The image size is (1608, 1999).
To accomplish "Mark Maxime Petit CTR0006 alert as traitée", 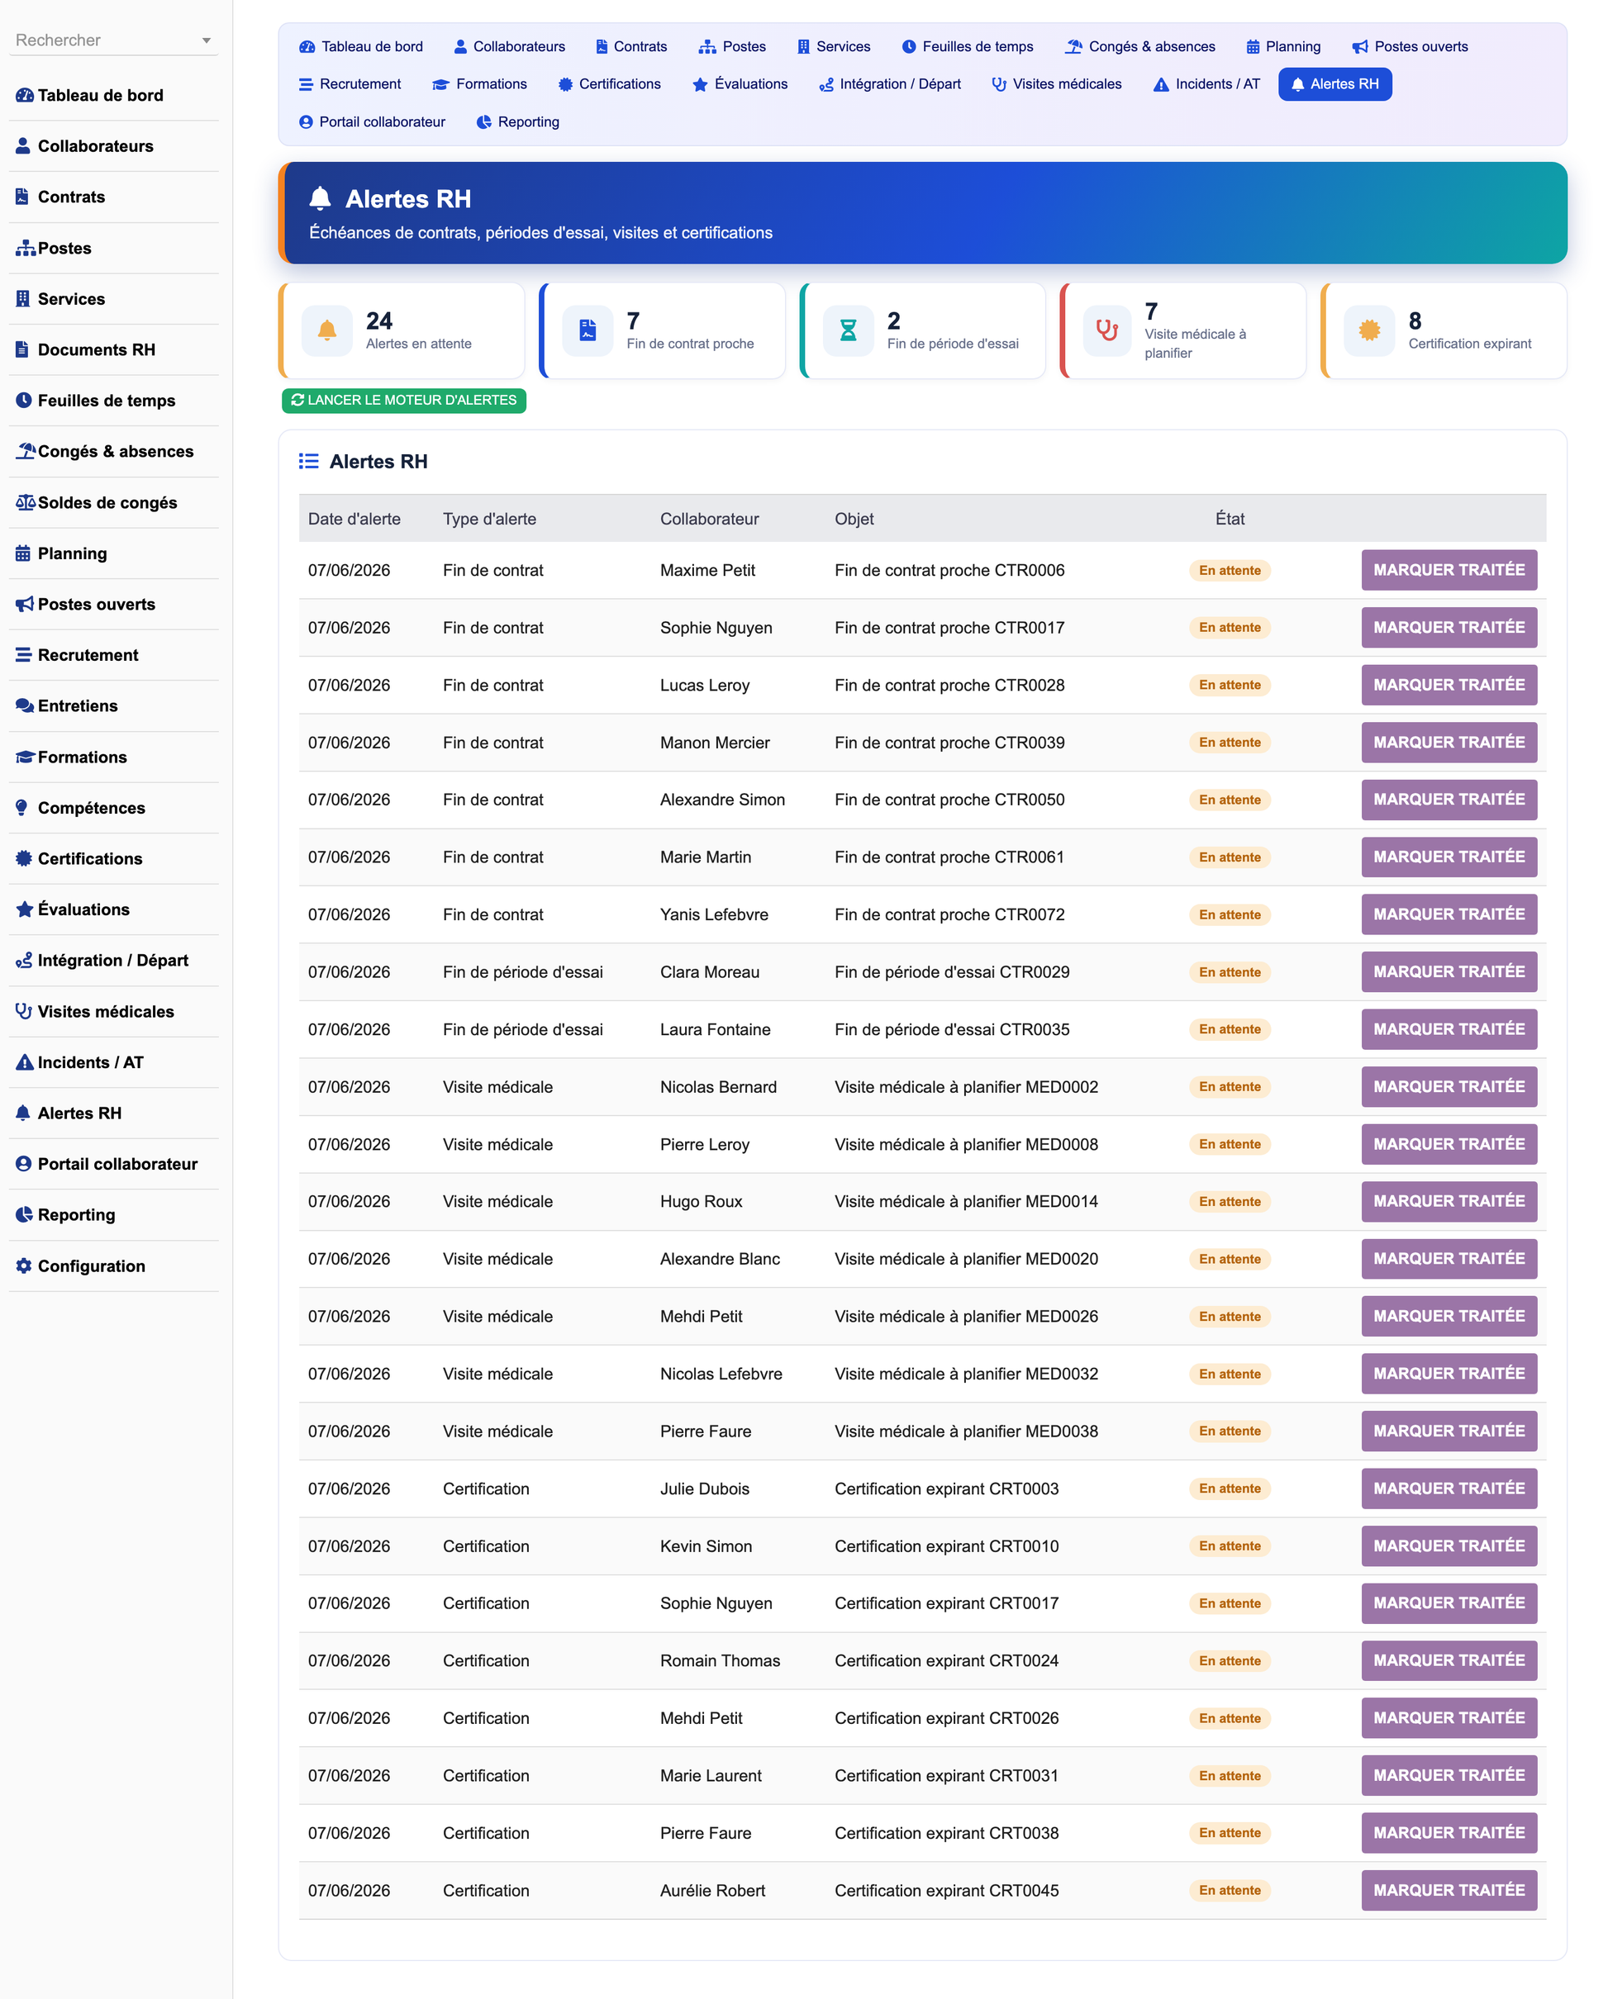I will pyautogui.click(x=1449, y=569).
